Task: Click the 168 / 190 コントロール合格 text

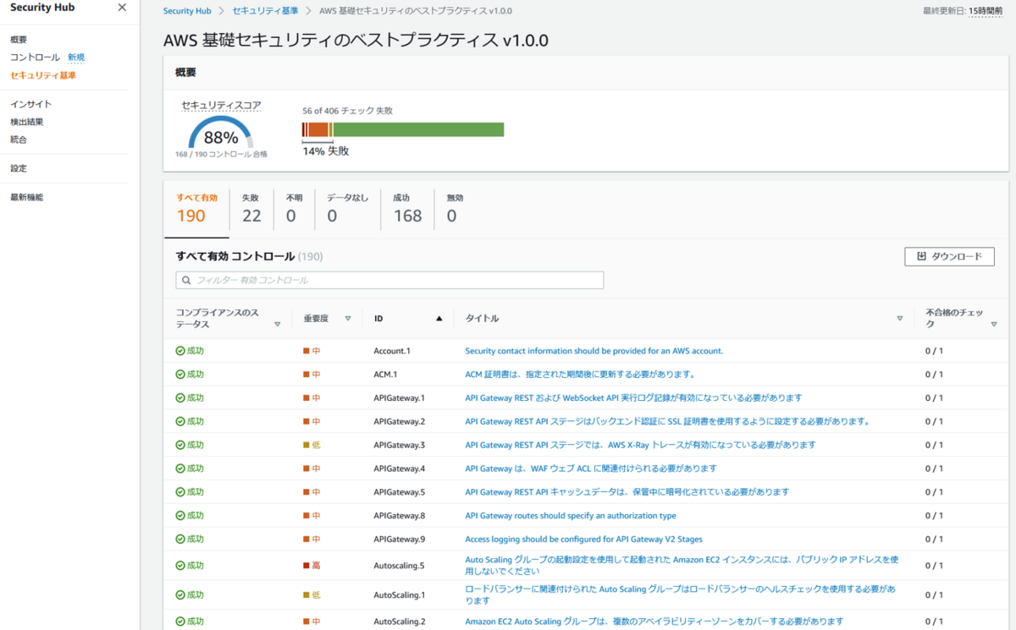Action: click(221, 155)
